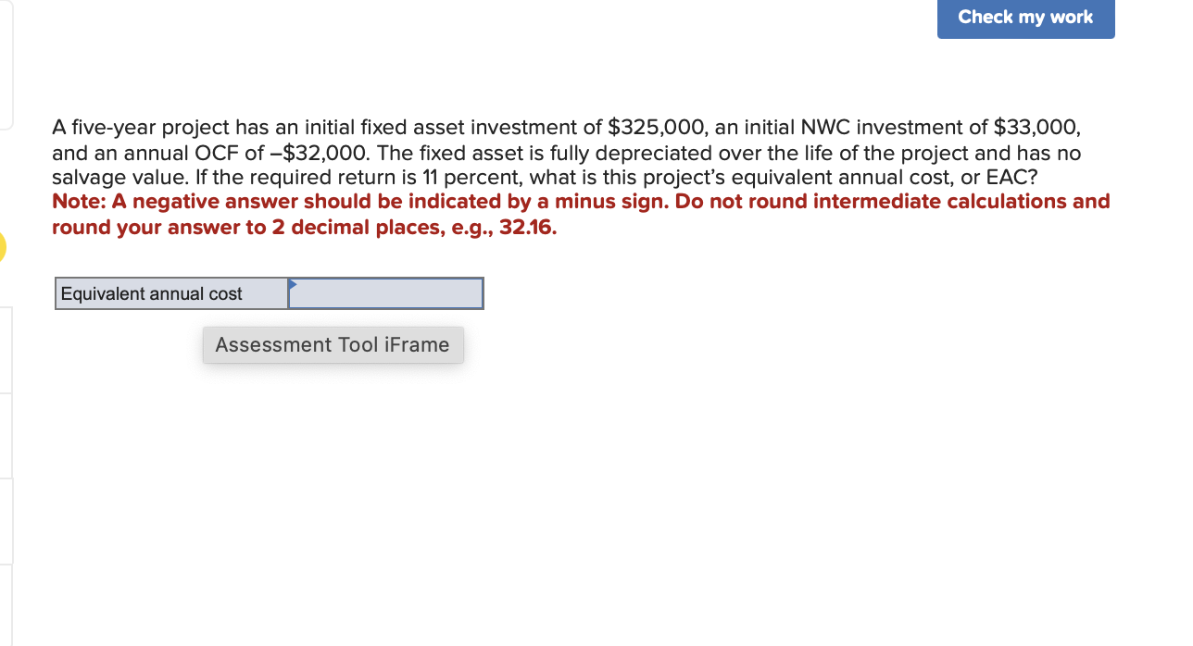Click the Equivalent annual cost label cell

pyautogui.click(x=171, y=293)
